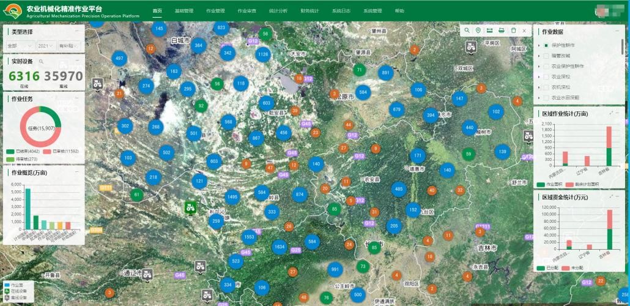Go to the 作业管理 menu

[215, 11]
